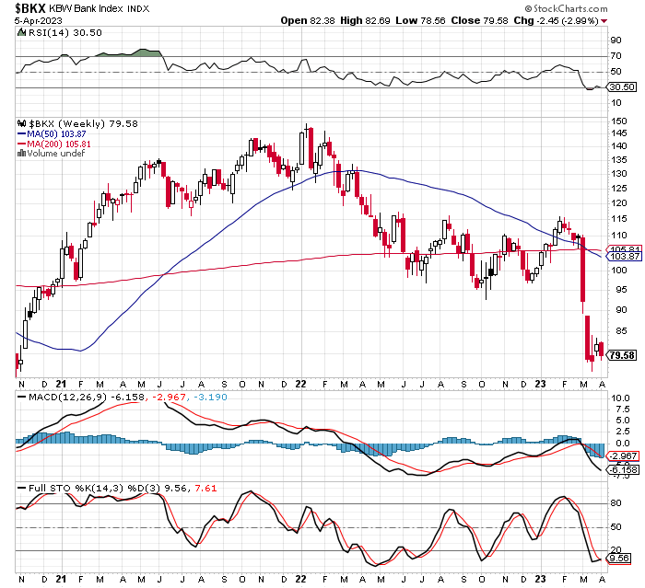This screenshot has height=588, width=645.
Task: Click the $BKX (Weekly) 79.58 legend
Action: coord(83,123)
